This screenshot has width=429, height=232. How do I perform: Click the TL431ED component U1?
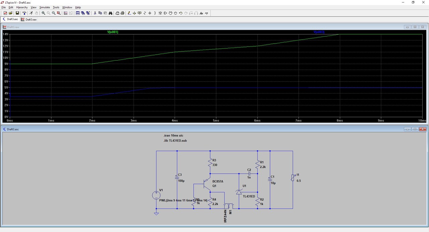click(239, 192)
